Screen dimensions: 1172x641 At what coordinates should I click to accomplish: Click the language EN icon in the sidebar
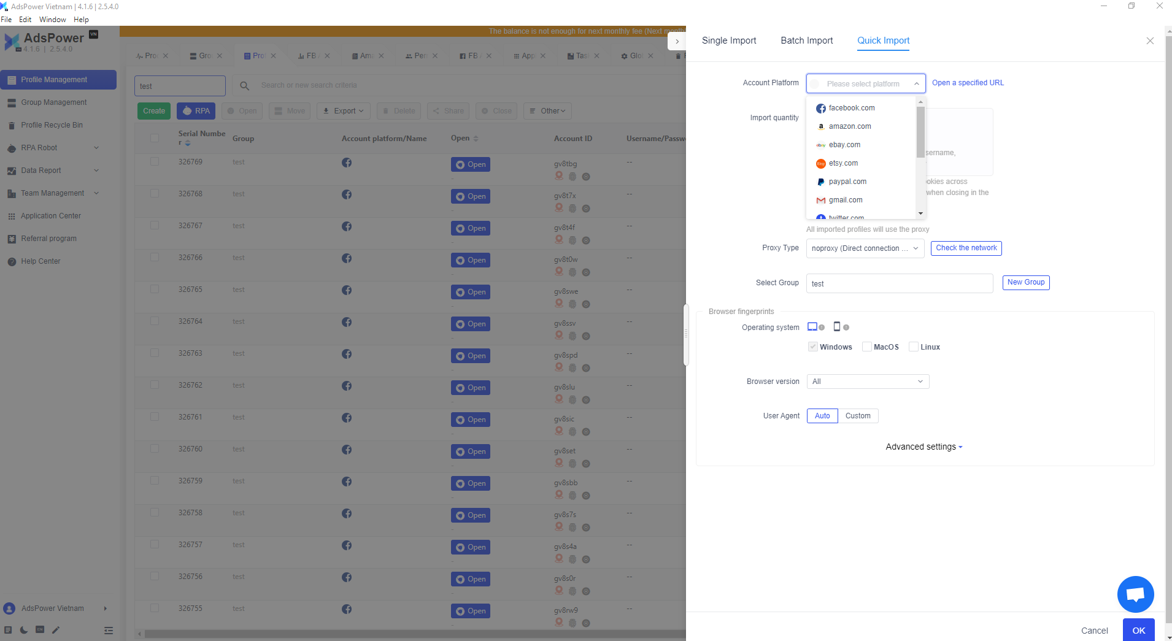pyautogui.click(x=40, y=630)
